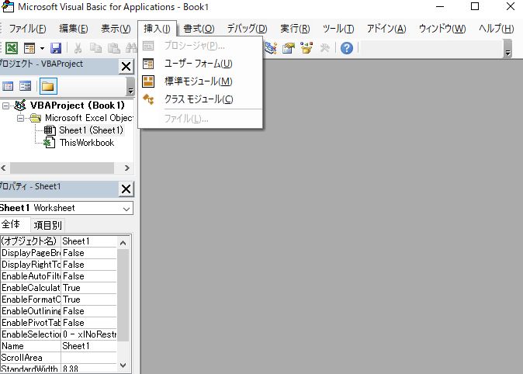Select the EnableFormatConditionsCalculation True value
Image resolution: width=523 pixels, height=374 pixels.
tap(88, 300)
